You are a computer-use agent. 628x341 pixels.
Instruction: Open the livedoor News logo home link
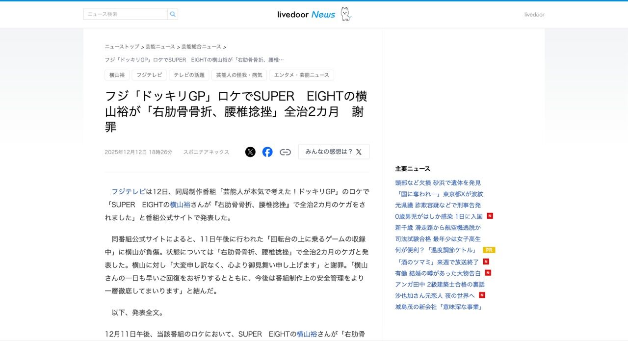coord(314,14)
